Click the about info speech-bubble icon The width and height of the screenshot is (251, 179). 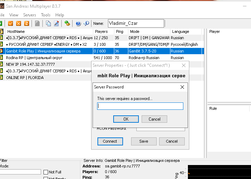[x=86, y=23]
